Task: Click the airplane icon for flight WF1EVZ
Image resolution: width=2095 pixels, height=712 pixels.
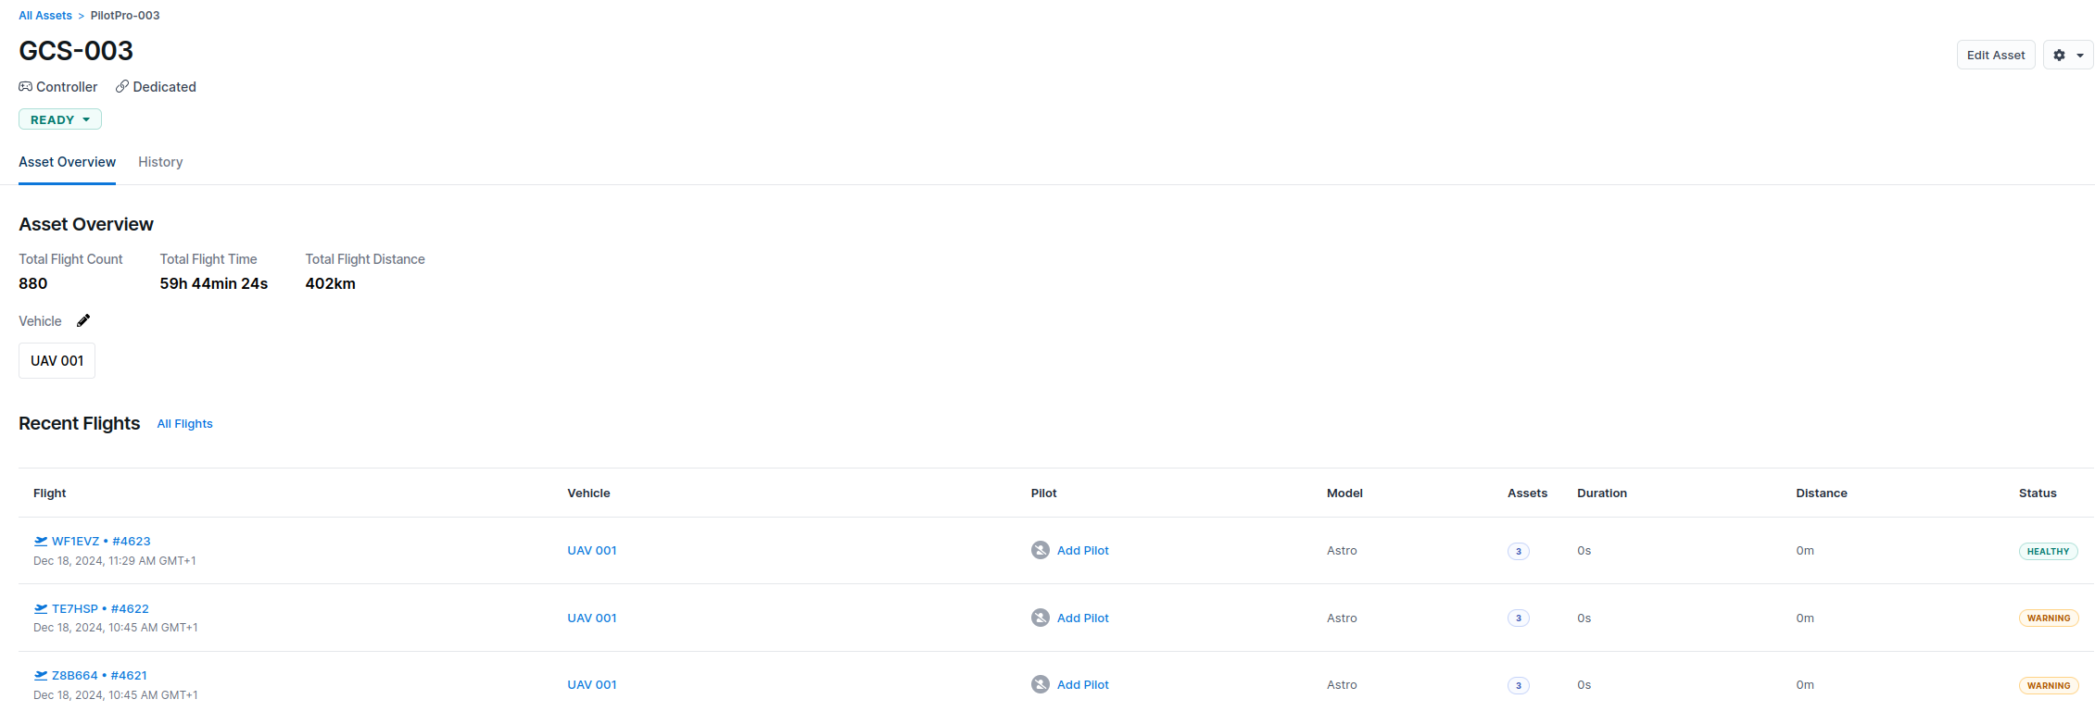Action: [41, 542]
